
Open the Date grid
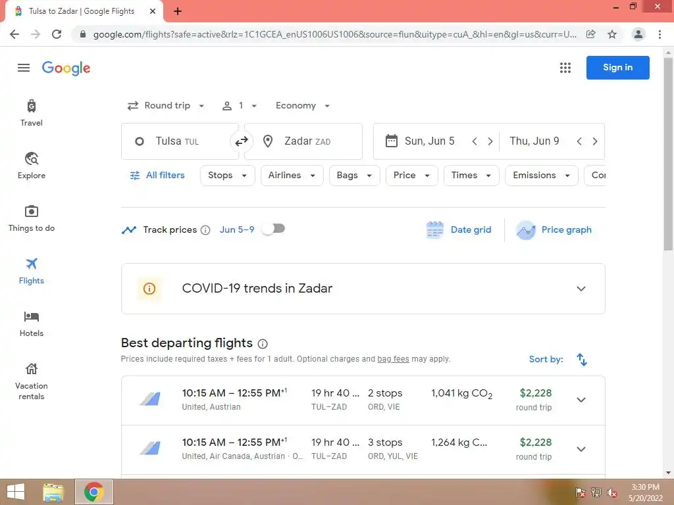[x=458, y=229]
